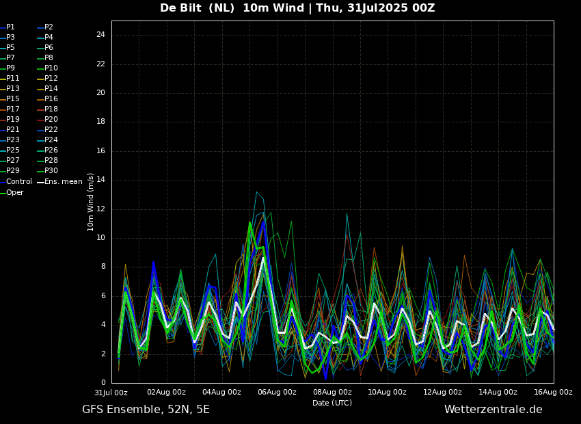
Task: Click the Wetterzentrale.de text
Action: tap(493, 410)
